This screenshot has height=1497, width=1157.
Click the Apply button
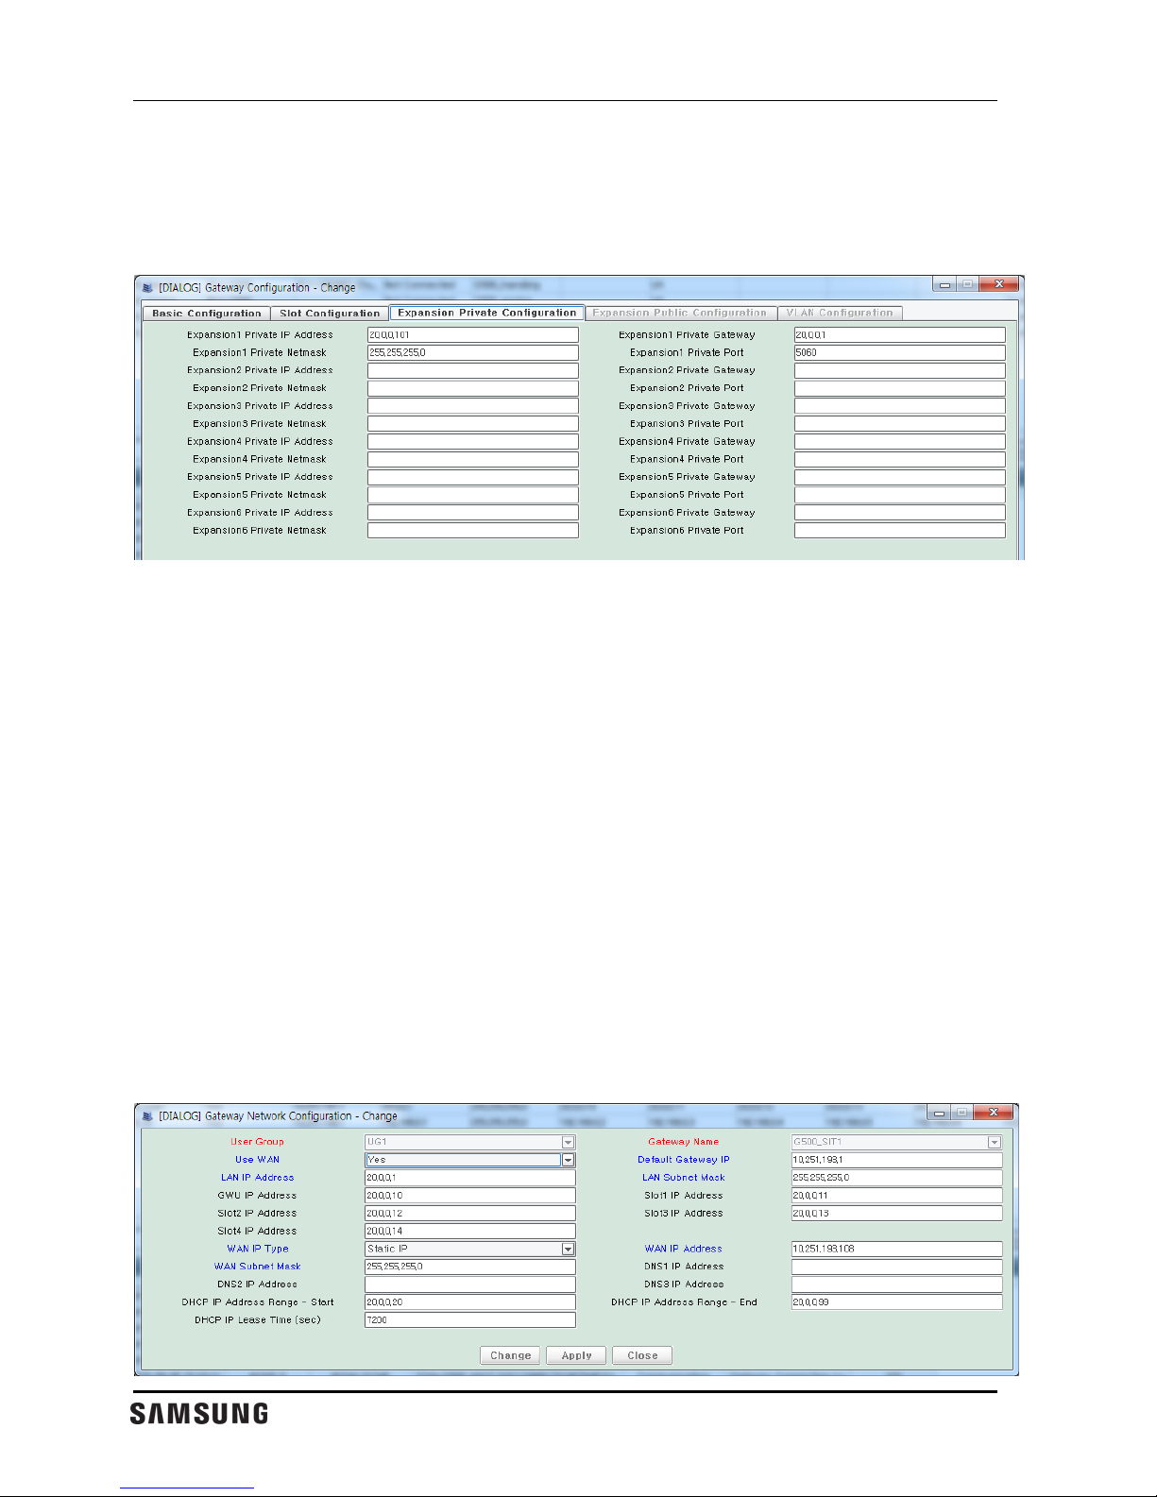577,1355
